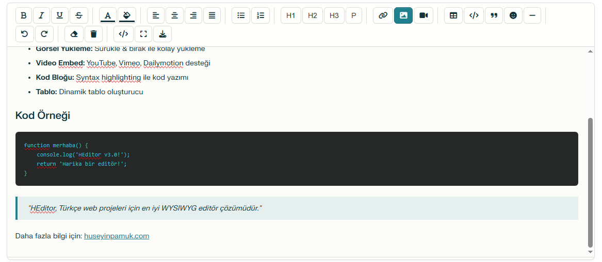Viewport: 602px width, 262px height.
Task: Center align the text
Action: click(174, 15)
